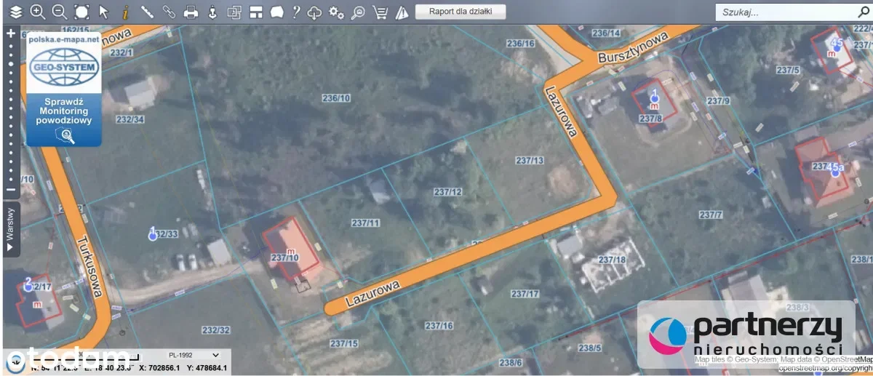The image size is (873, 376).
Task: Activate the yellow info identify tool
Action: tap(124, 12)
